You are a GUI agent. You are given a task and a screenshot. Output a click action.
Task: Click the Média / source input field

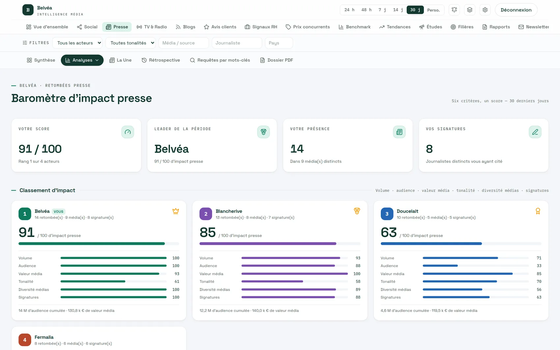(184, 43)
